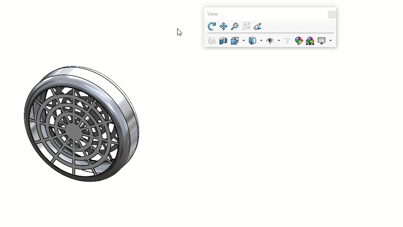Select the Display Style cube icon
Viewport: 403px width, 227px height.
click(252, 41)
